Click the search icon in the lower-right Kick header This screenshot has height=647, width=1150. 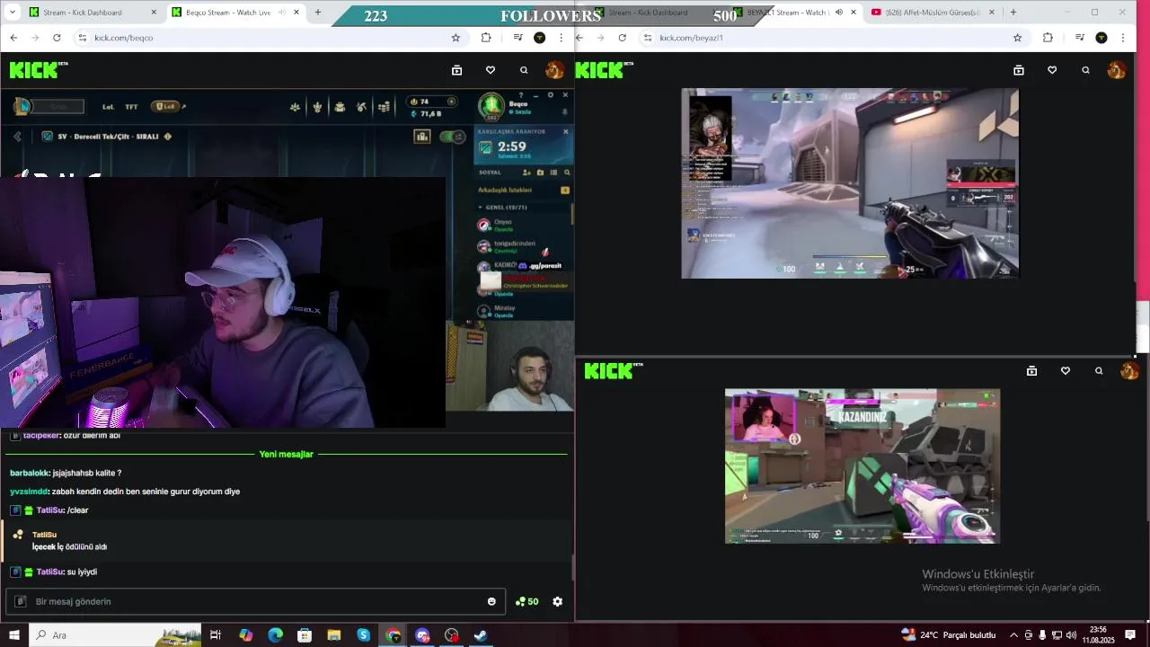pos(1099,371)
